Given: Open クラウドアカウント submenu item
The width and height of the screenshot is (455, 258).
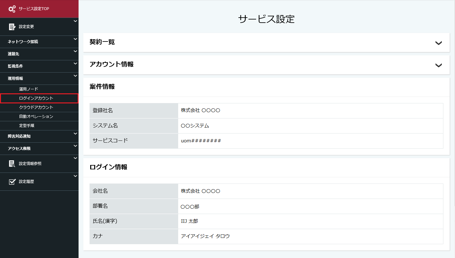Looking at the screenshot, I should [x=39, y=107].
